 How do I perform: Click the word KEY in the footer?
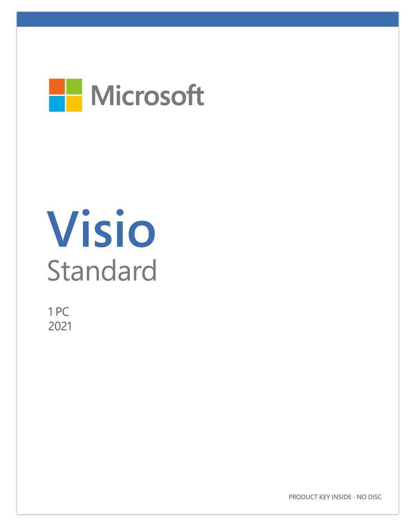[x=325, y=497]
